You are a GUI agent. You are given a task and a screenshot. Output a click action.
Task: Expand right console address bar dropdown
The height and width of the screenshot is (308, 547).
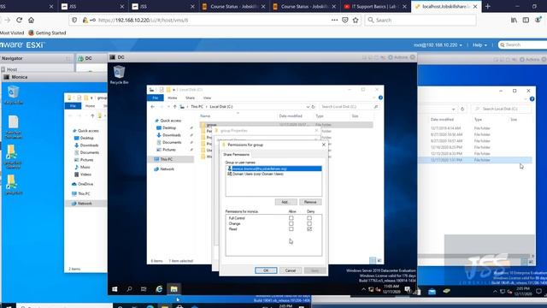453,109
